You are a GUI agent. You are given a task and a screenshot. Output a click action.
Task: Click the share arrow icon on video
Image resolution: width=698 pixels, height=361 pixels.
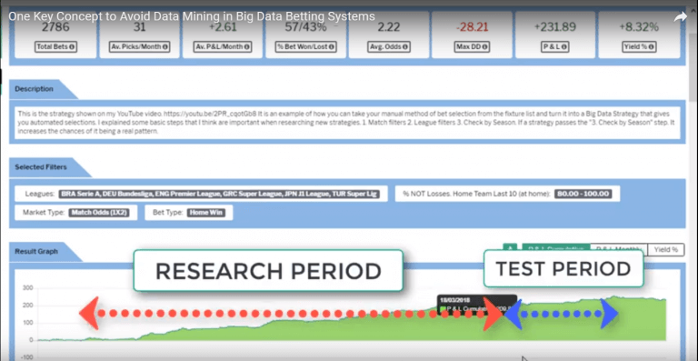coord(680,17)
